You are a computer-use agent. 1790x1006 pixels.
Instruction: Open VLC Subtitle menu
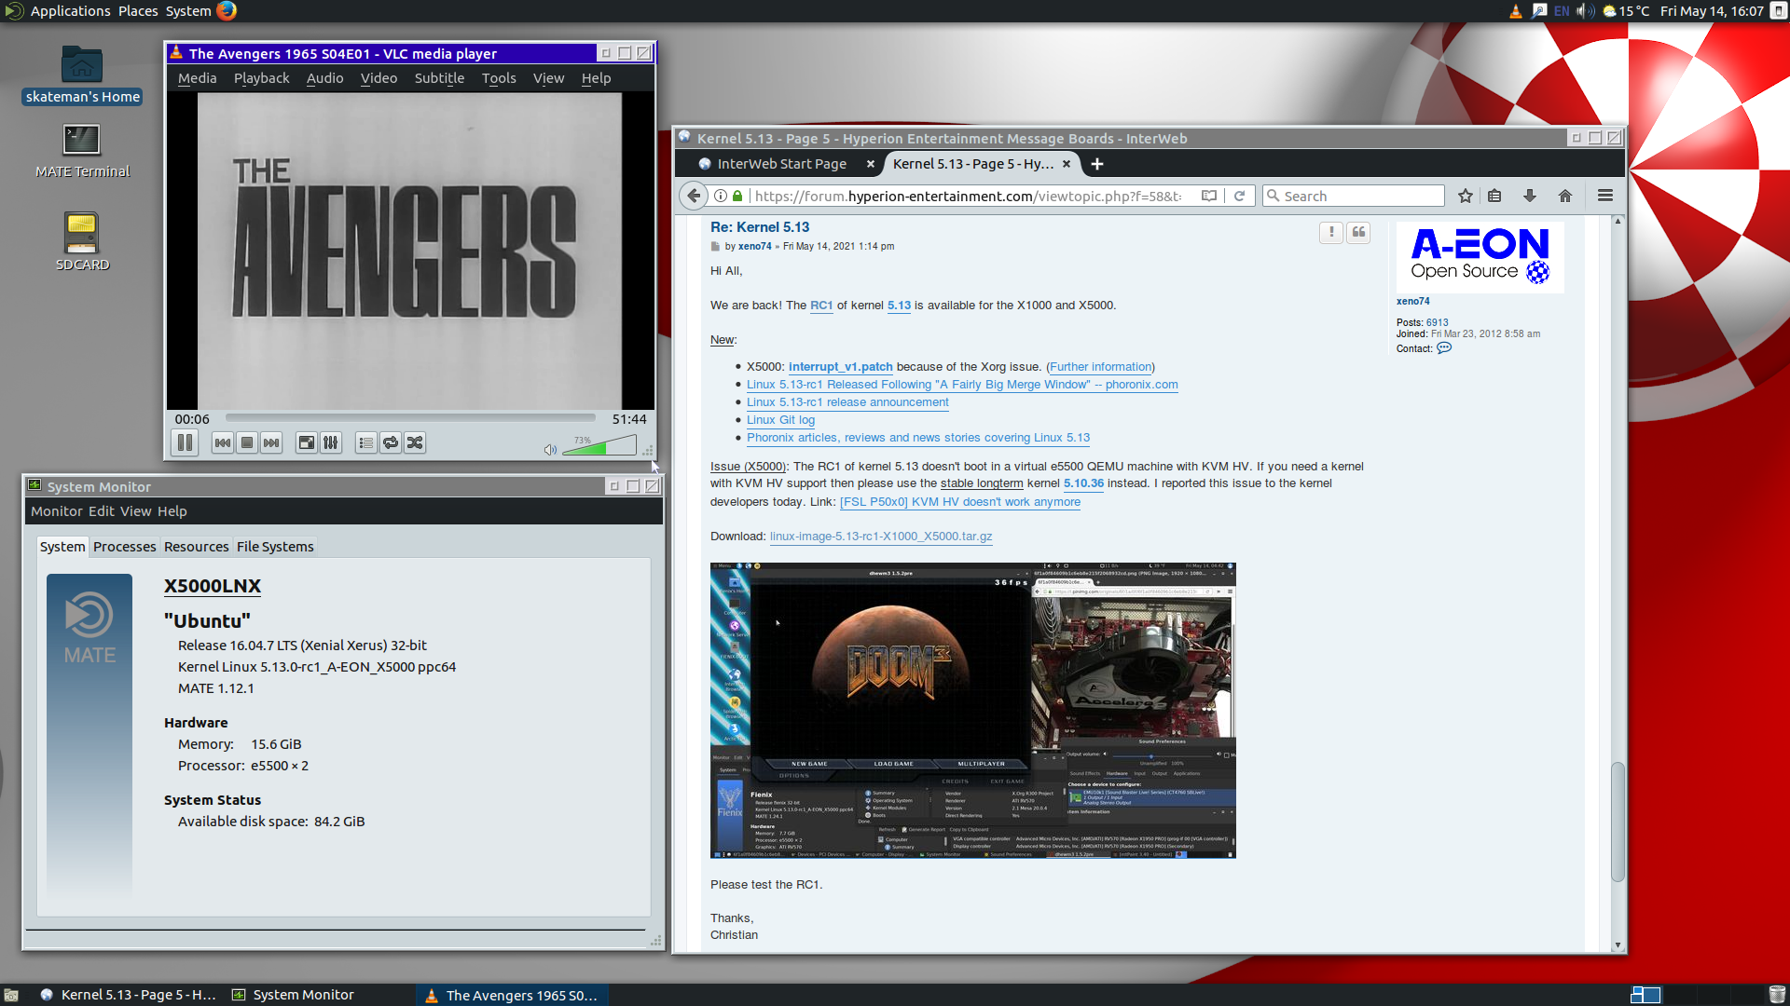pyautogui.click(x=439, y=78)
